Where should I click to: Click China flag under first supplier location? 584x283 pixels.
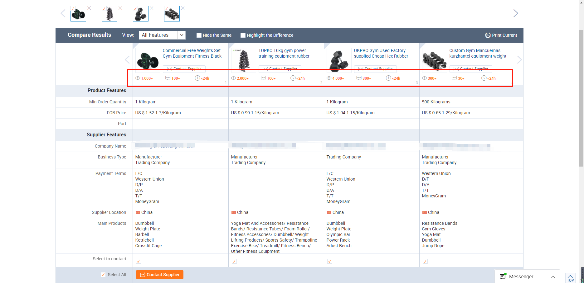(138, 213)
